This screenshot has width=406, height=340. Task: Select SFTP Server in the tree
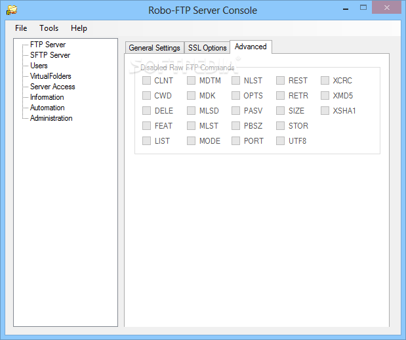(51, 55)
